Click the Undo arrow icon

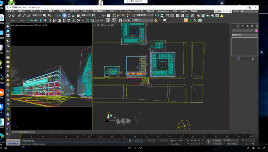click(x=9, y=15)
